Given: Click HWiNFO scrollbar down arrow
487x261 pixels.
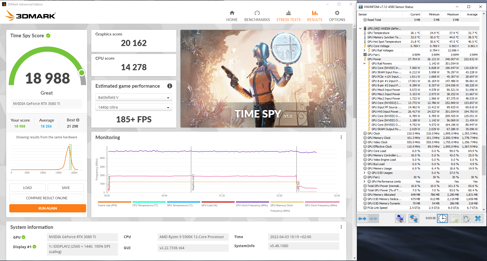Looking at the screenshot, I should click(x=484, y=209).
